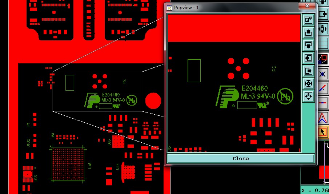This screenshot has width=329, height=194.
Task: Click the large red circular pad
Action: [x=153, y=101]
